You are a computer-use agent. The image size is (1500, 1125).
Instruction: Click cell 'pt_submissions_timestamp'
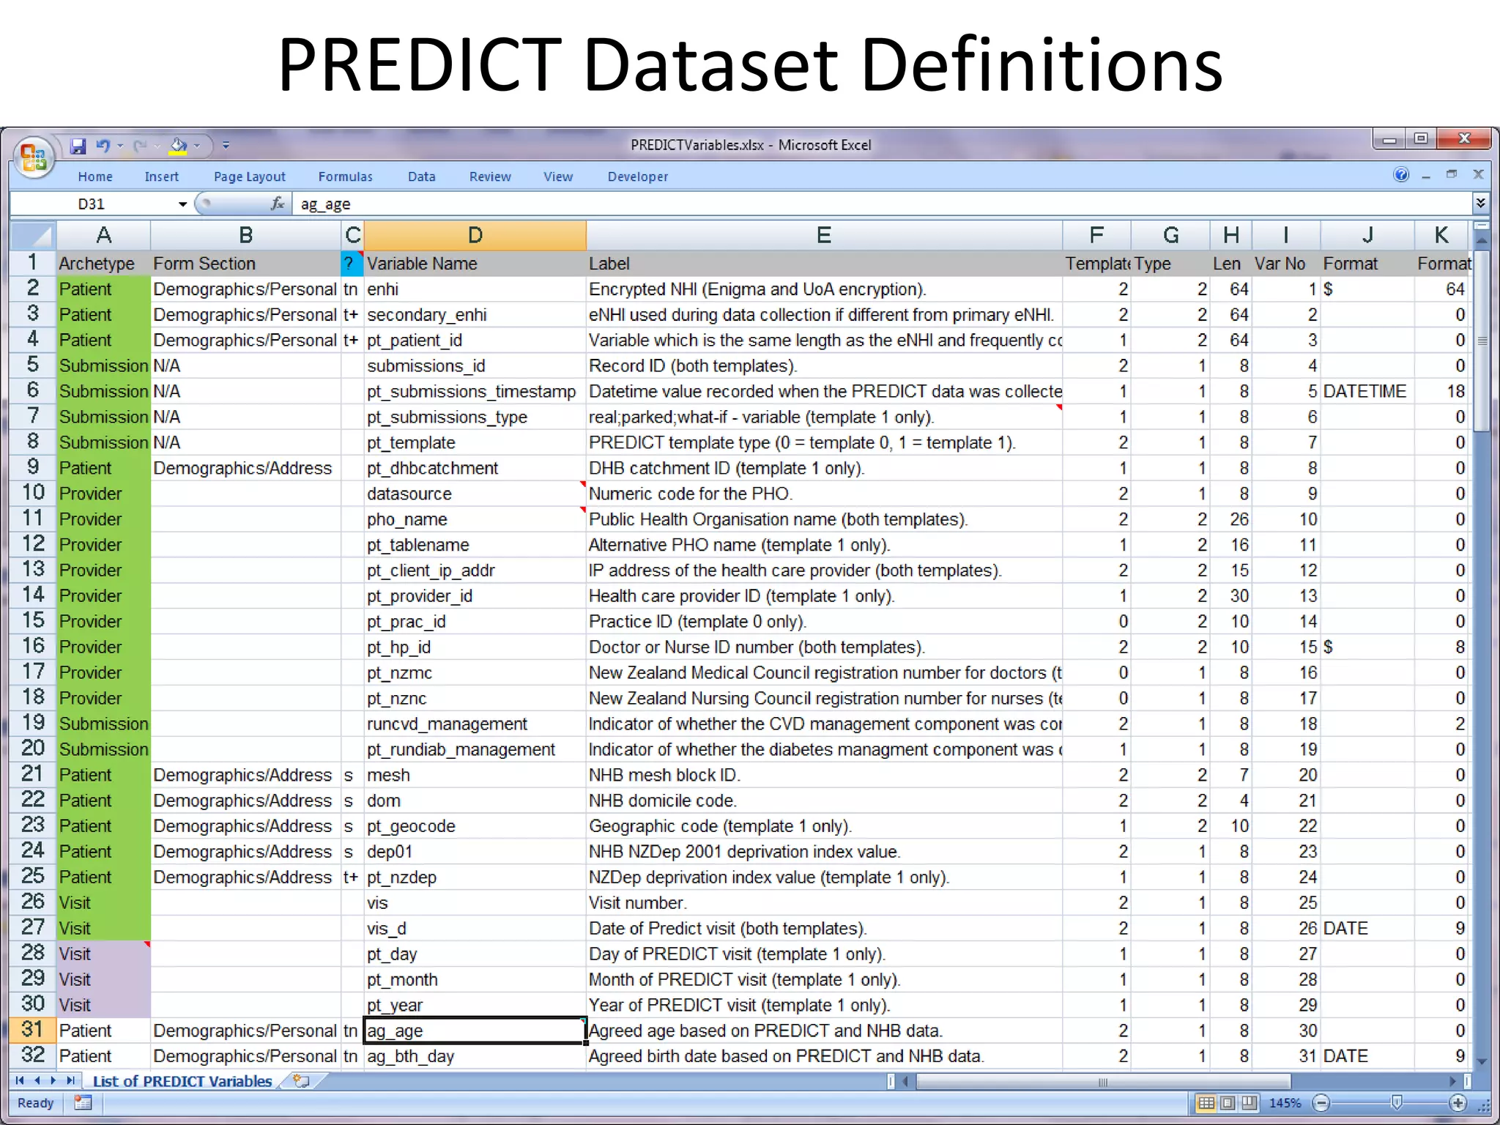[475, 391]
